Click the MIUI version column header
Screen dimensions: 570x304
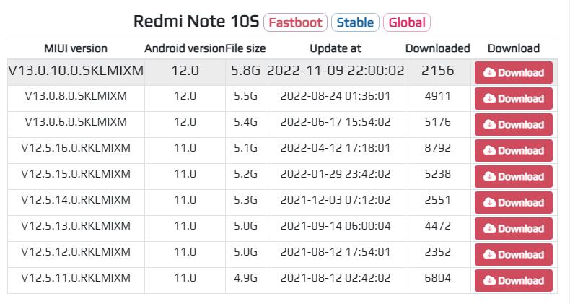point(76,48)
